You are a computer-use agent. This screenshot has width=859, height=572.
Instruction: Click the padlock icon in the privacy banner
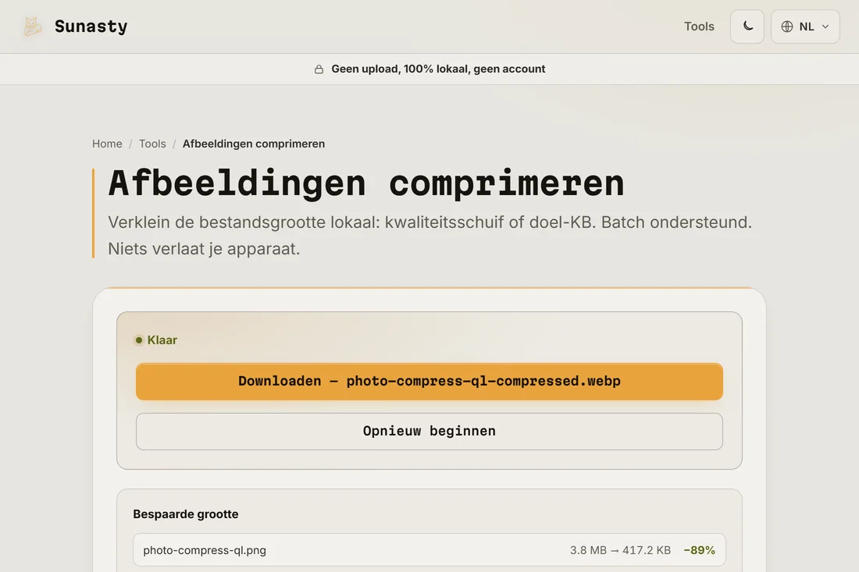(319, 69)
